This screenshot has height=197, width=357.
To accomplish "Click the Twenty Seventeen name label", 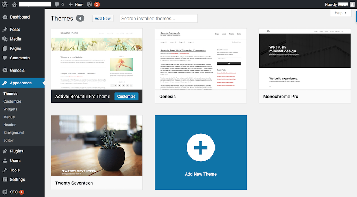I will coord(74,183).
